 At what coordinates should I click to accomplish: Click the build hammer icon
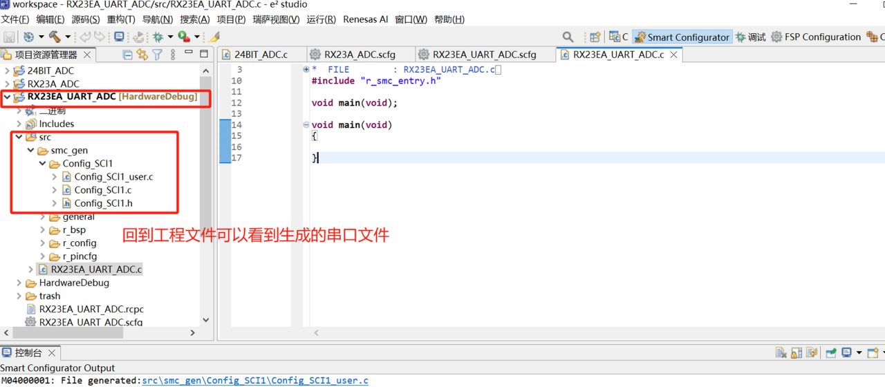[x=54, y=37]
